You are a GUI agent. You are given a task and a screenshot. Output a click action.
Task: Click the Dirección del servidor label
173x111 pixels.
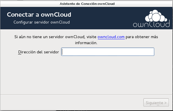pyautogui.click(x=38, y=52)
